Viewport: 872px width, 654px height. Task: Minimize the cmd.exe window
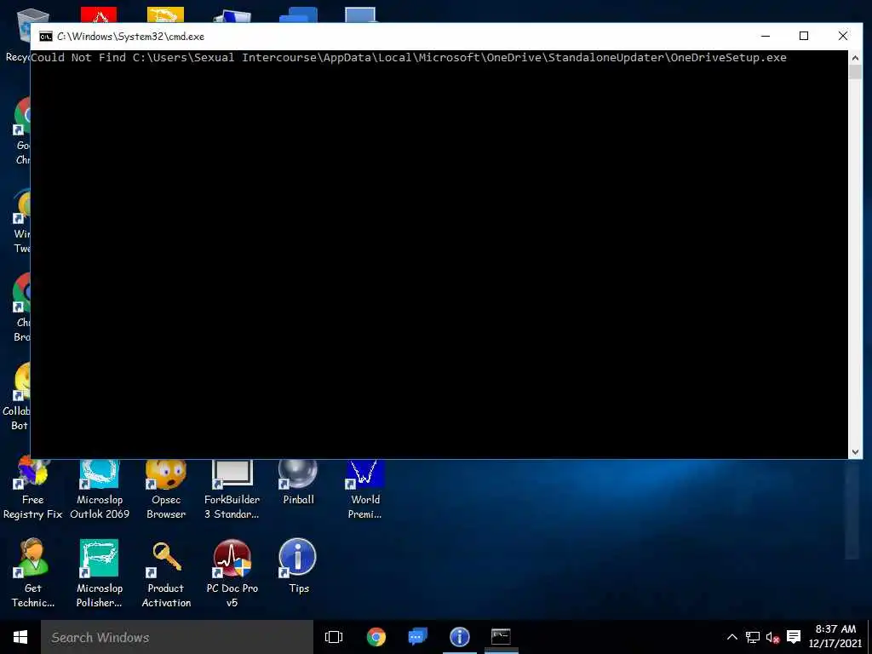click(x=766, y=36)
